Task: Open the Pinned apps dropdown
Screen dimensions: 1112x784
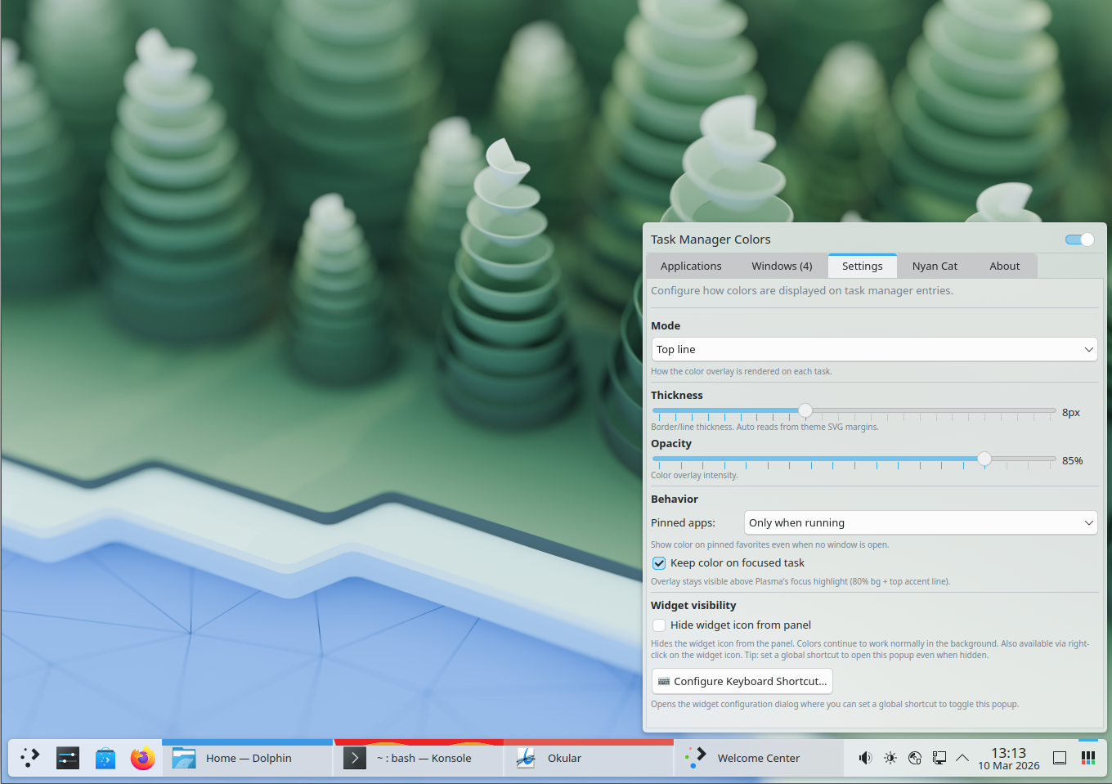Action: (921, 522)
